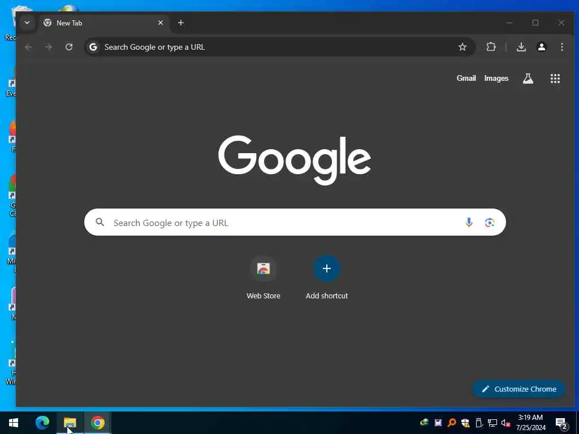
Task: Launch Microsoft Edge from taskbar
Action: point(42,423)
